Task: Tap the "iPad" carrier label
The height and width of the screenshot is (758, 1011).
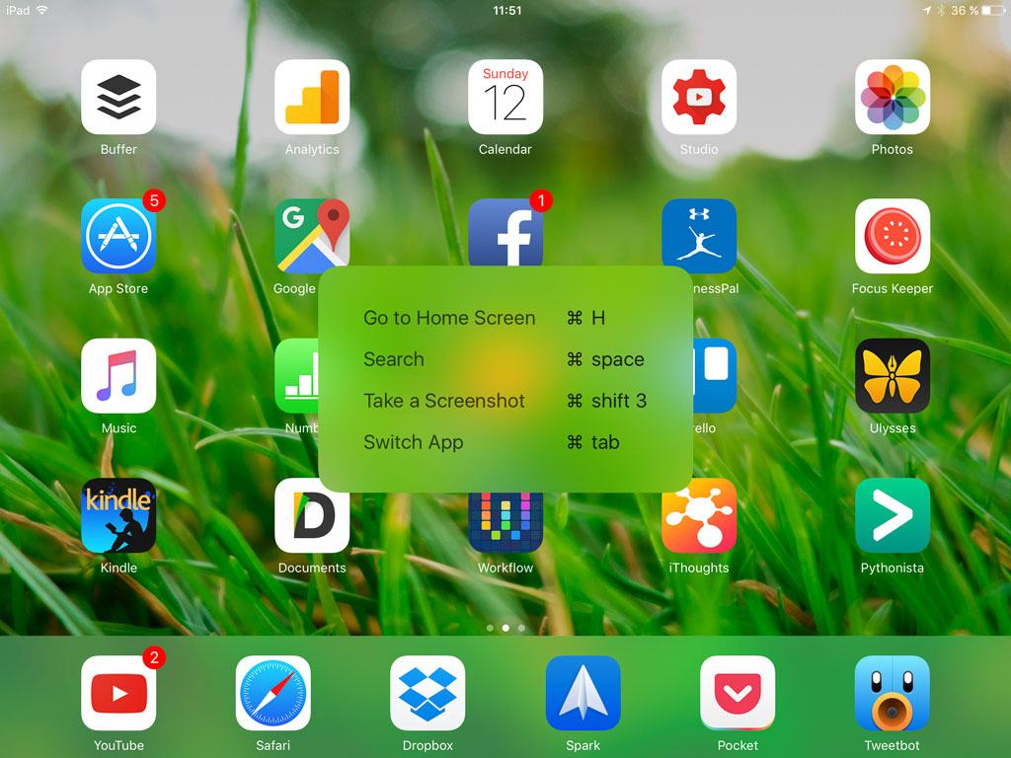Action: pyautogui.click(x=18, y=10)
